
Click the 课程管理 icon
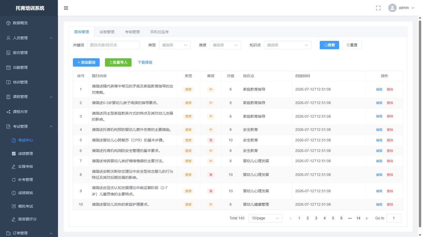tap(8, 97)
